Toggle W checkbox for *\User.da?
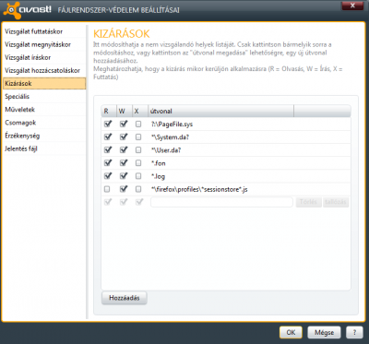 pos(124,150)
